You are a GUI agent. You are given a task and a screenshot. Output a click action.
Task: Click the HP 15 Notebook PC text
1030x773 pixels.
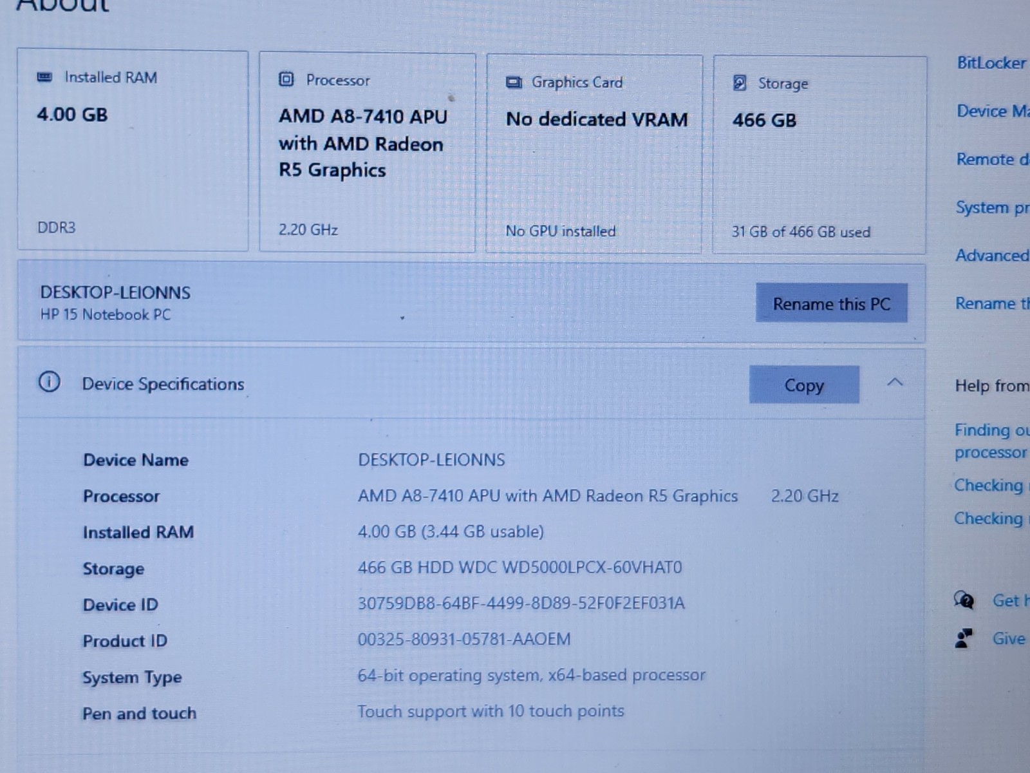tap(106, 315)
